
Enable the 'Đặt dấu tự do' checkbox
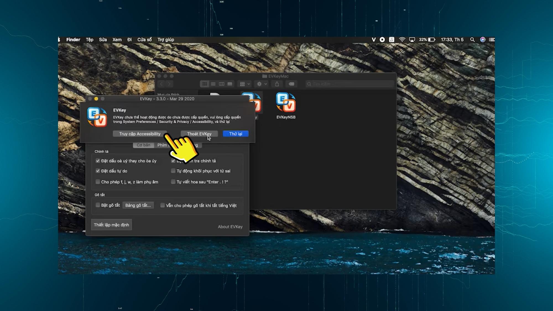tap(98, 171)
